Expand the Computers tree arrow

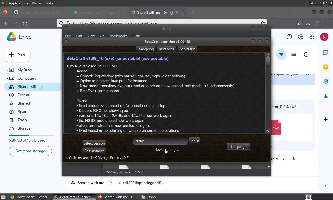click(7, 78)
